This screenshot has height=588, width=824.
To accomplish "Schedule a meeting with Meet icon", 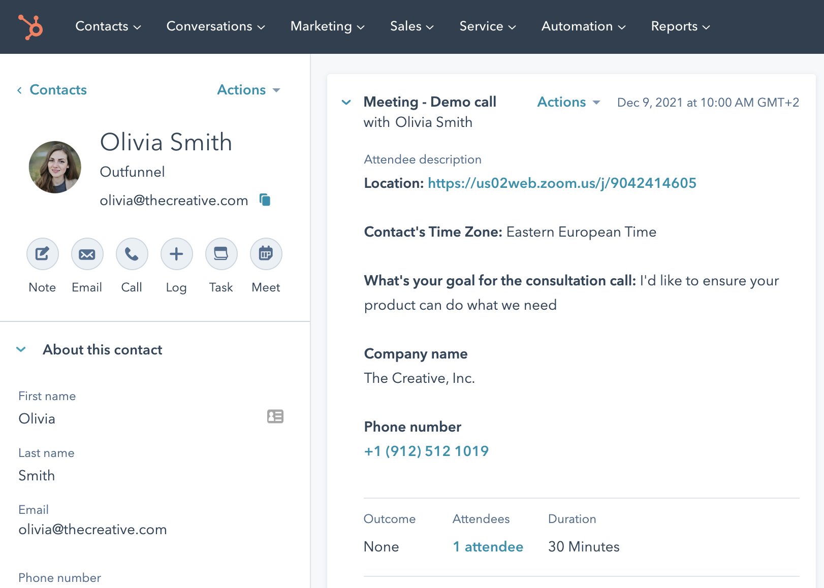I will click(266, 254).
